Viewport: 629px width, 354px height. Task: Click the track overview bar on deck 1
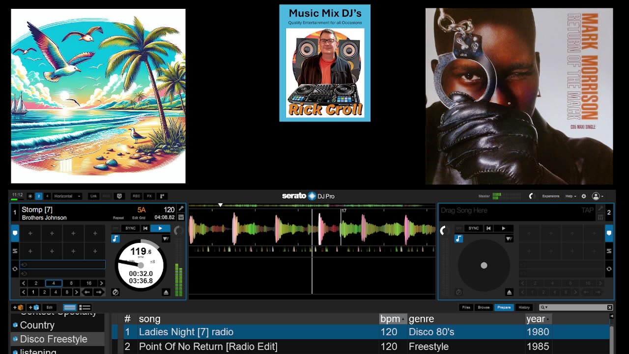point(312,205)
